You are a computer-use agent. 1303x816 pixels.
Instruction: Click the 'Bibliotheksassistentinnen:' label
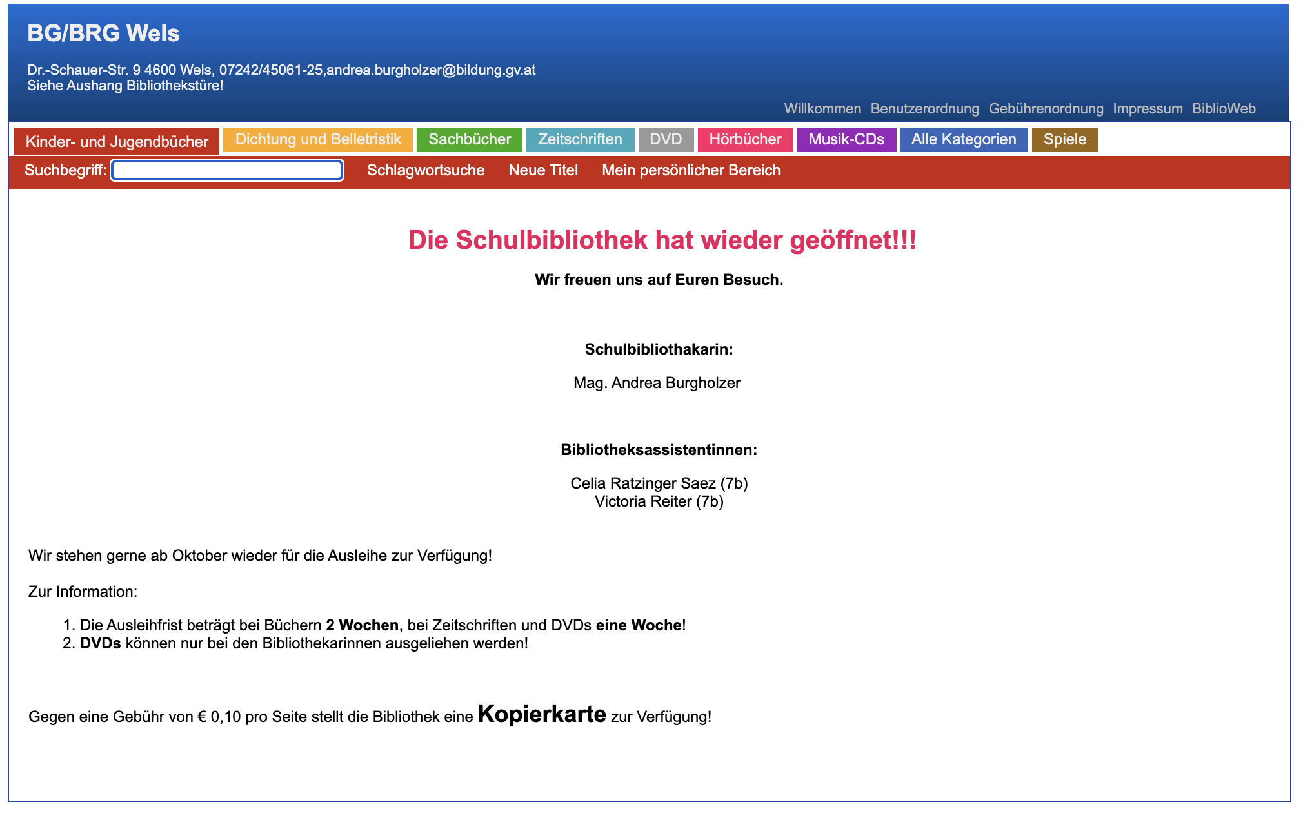pos(659,450)
